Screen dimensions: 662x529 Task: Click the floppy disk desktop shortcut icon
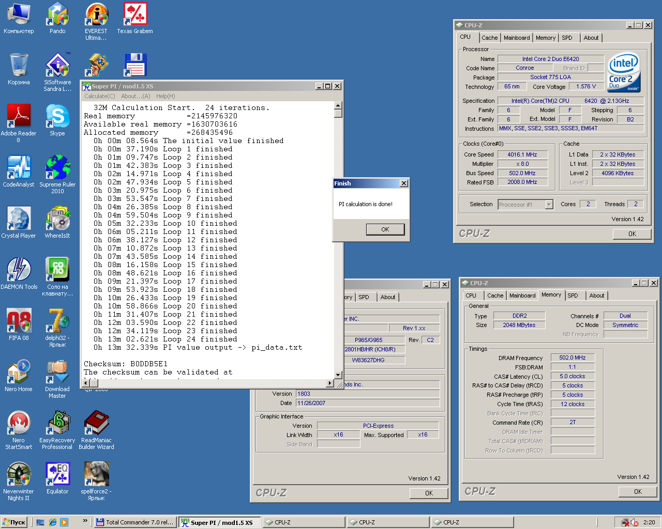[x=135, y=66]
